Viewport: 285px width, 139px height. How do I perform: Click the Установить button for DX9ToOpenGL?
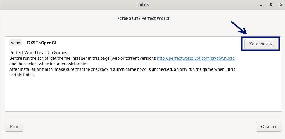pyautogui.click(x=260, y=44)
